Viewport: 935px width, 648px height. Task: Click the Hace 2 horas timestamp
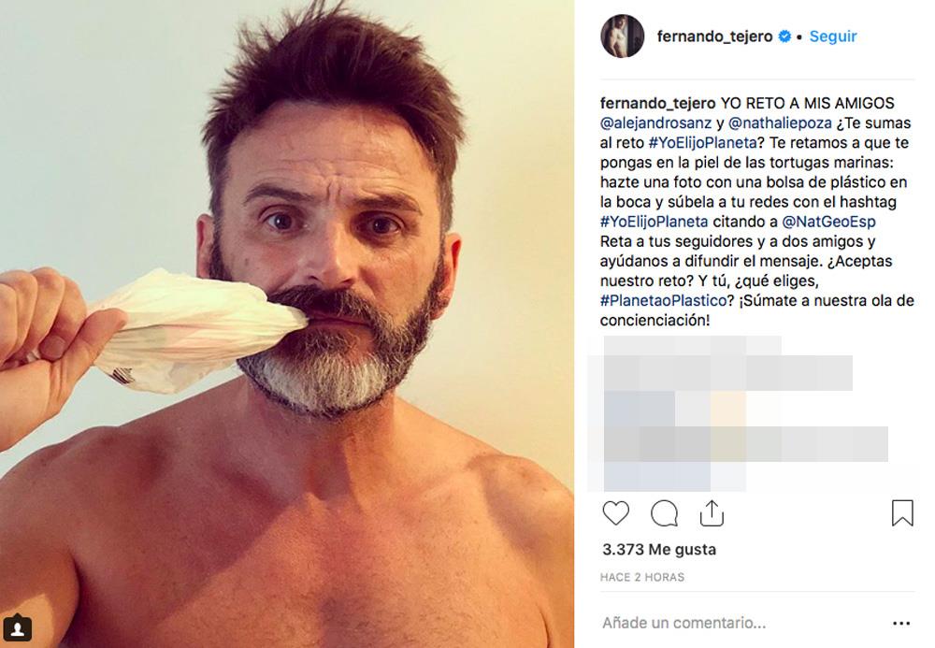click(x=642, y=577)
